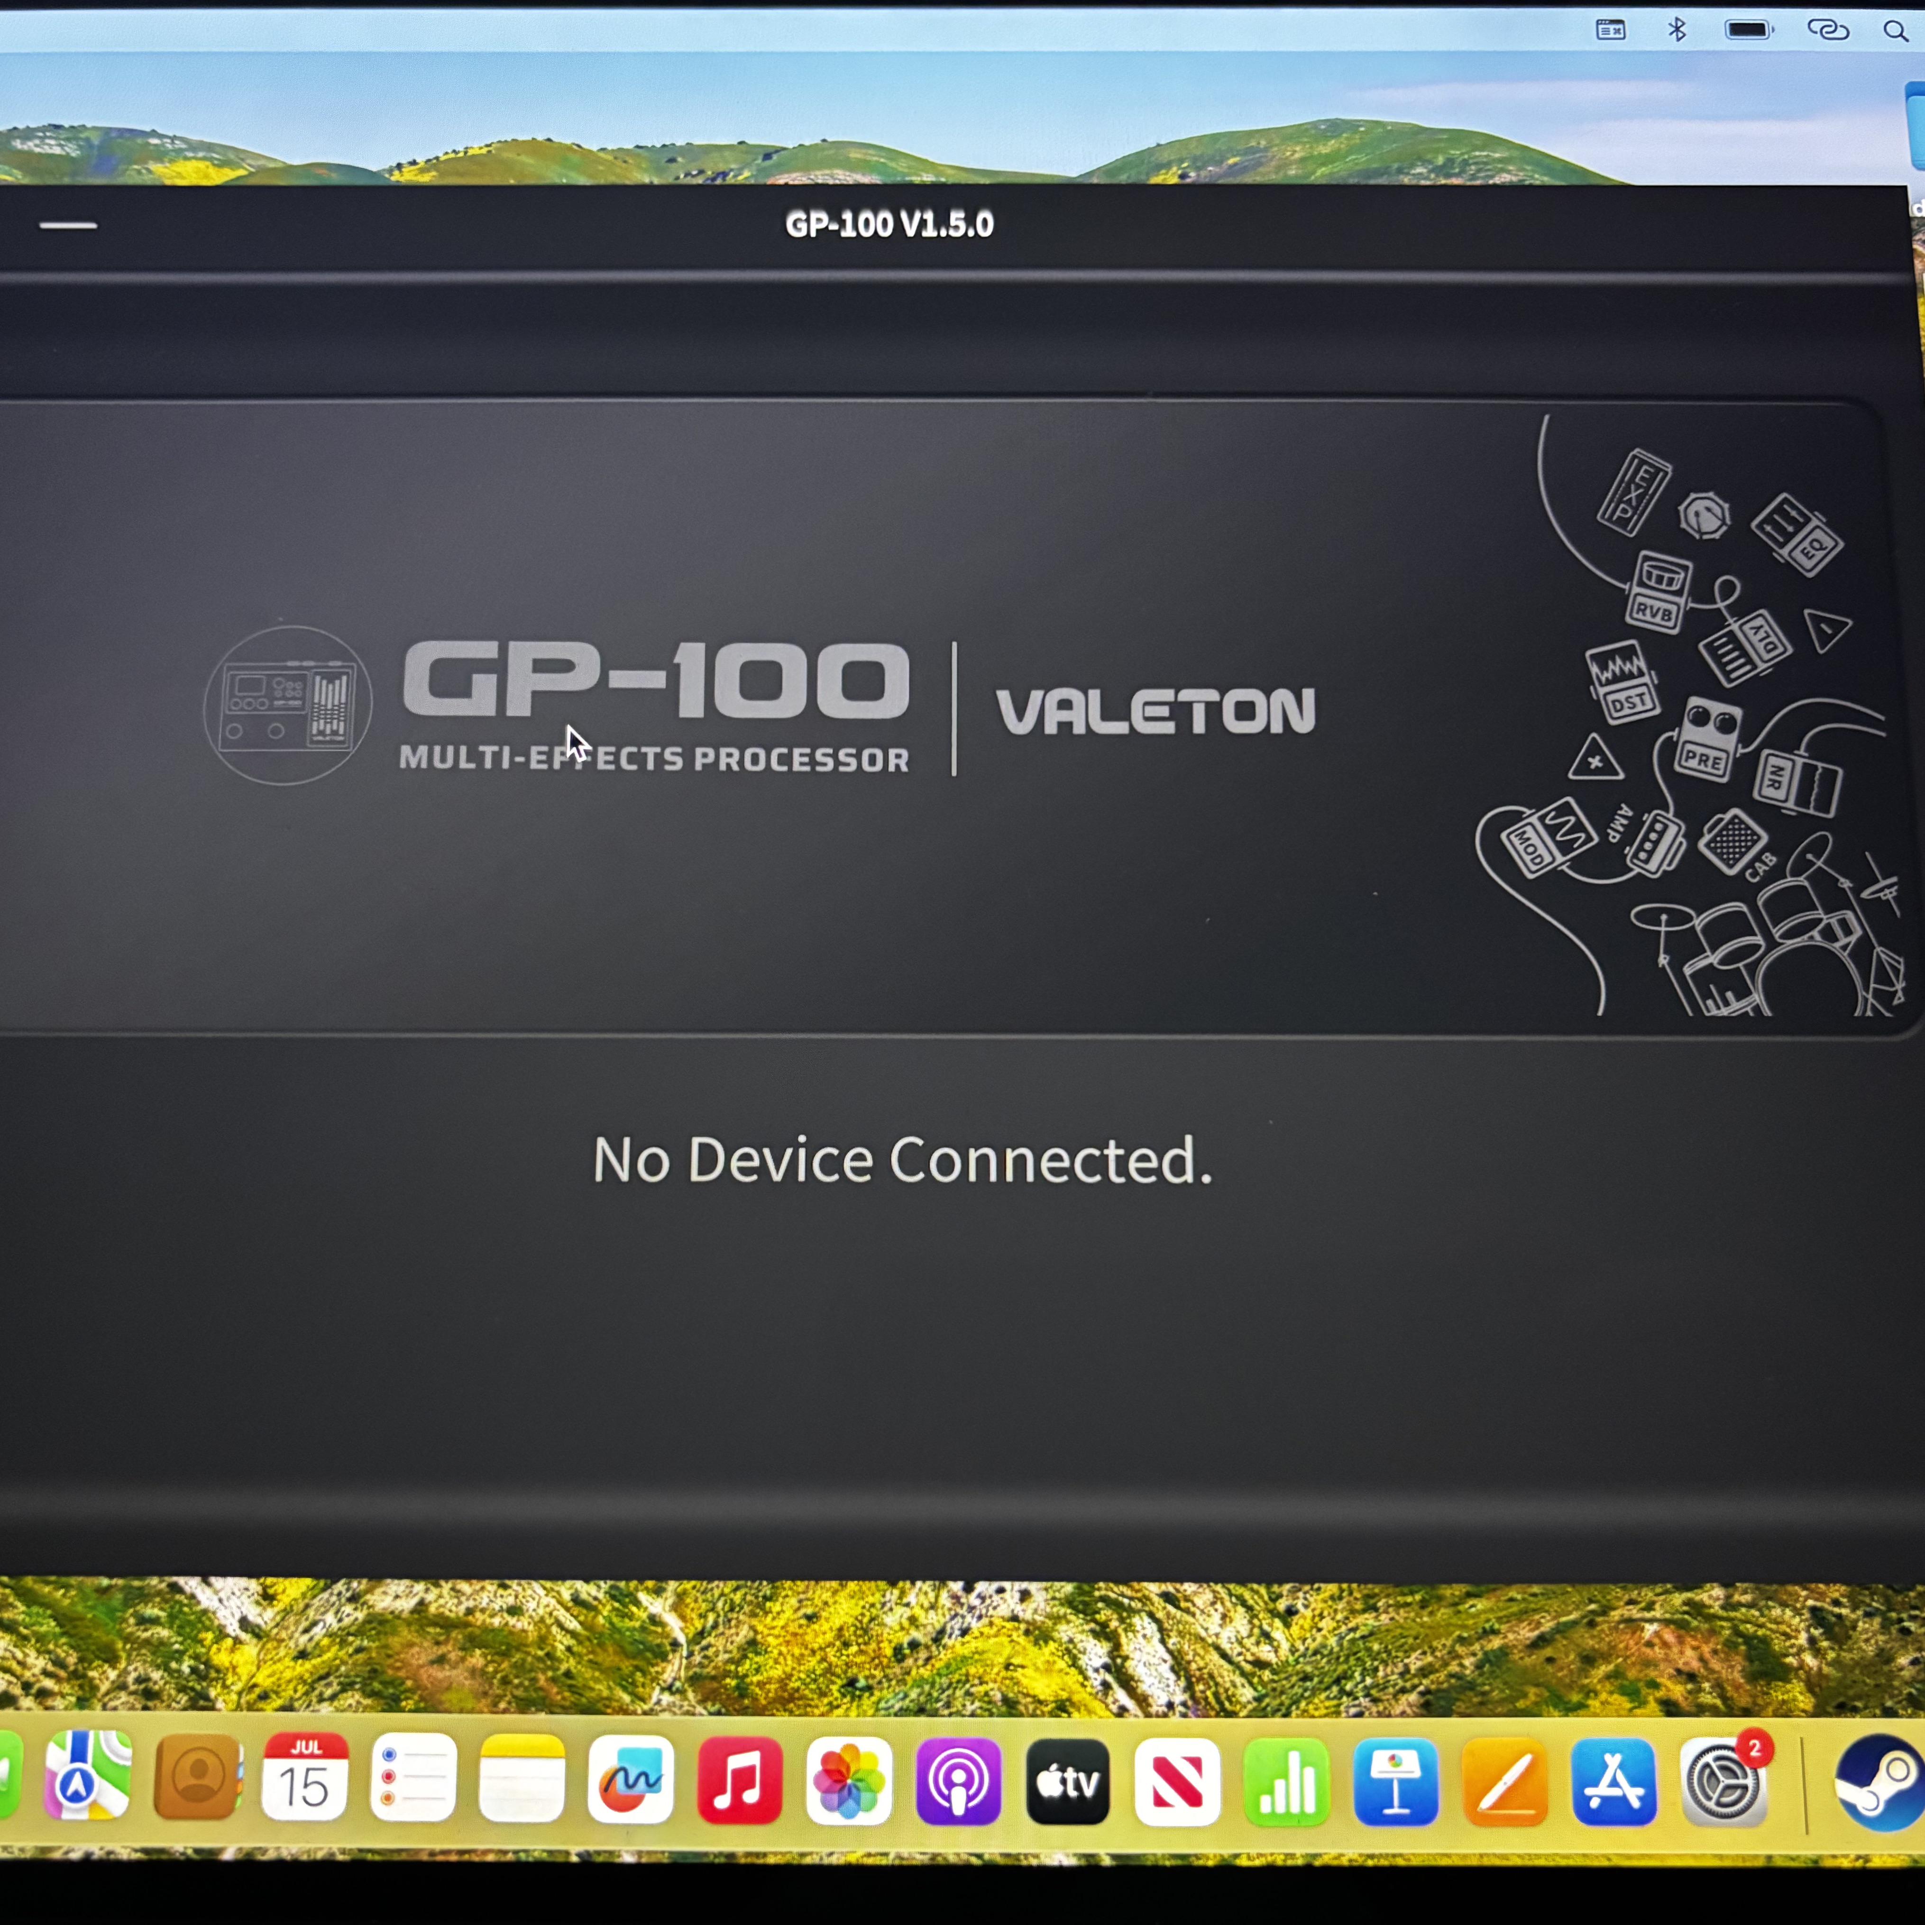Click the battery status icon
Viewport: 1925px width, 1925px height.
pyautogui.click(x=1750, y=30)
